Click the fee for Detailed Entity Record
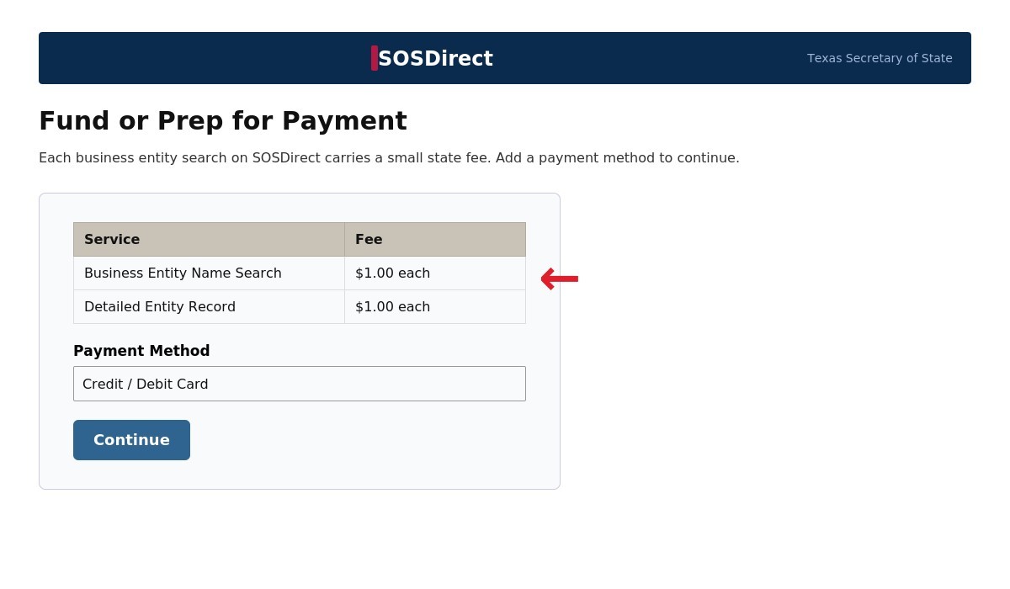 435,307
